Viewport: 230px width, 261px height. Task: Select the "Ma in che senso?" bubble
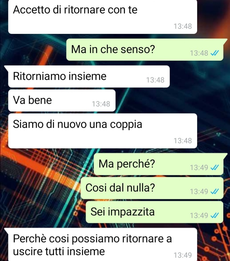coord(145,50)
